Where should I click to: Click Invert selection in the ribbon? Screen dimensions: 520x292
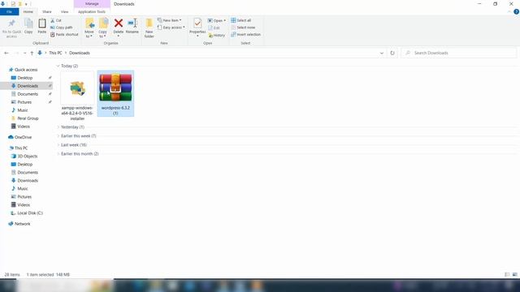245,34
